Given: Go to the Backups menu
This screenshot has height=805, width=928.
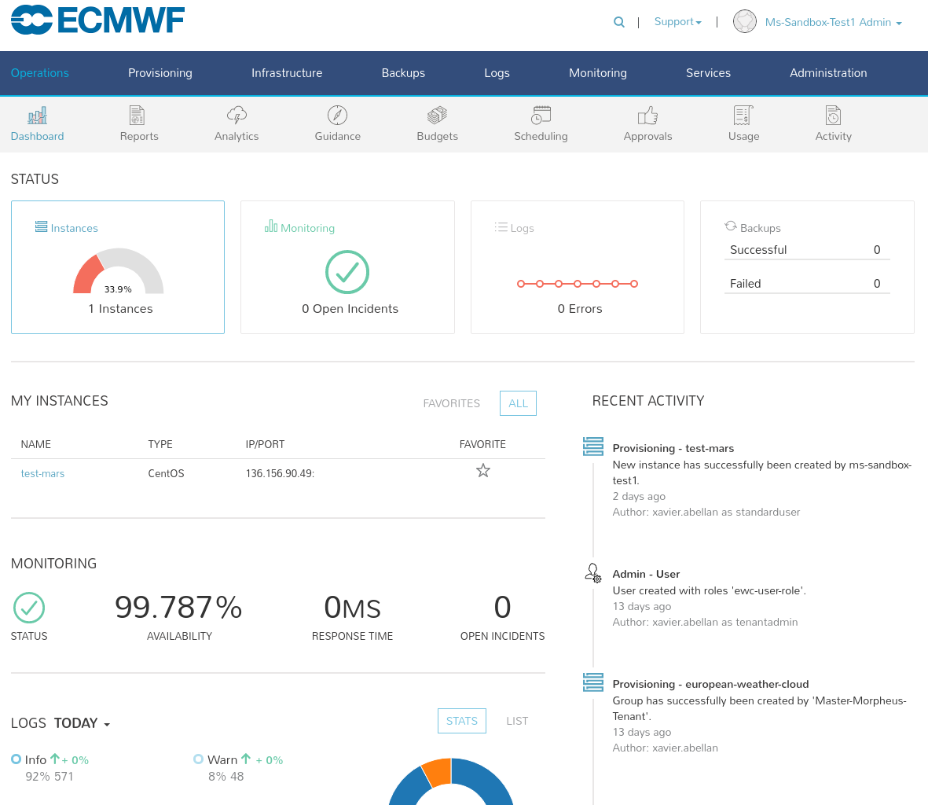Looking at the screenshot, I should pos(403,73).
